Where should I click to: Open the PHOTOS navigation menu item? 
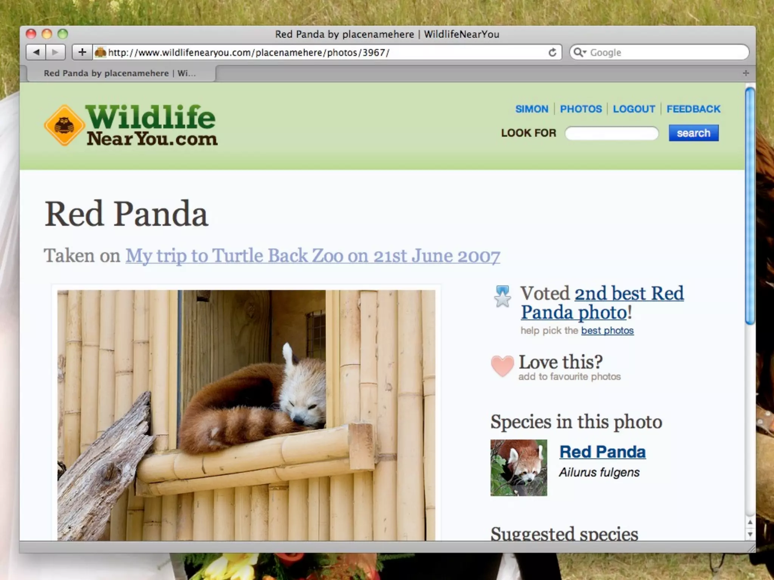(580, 109)
